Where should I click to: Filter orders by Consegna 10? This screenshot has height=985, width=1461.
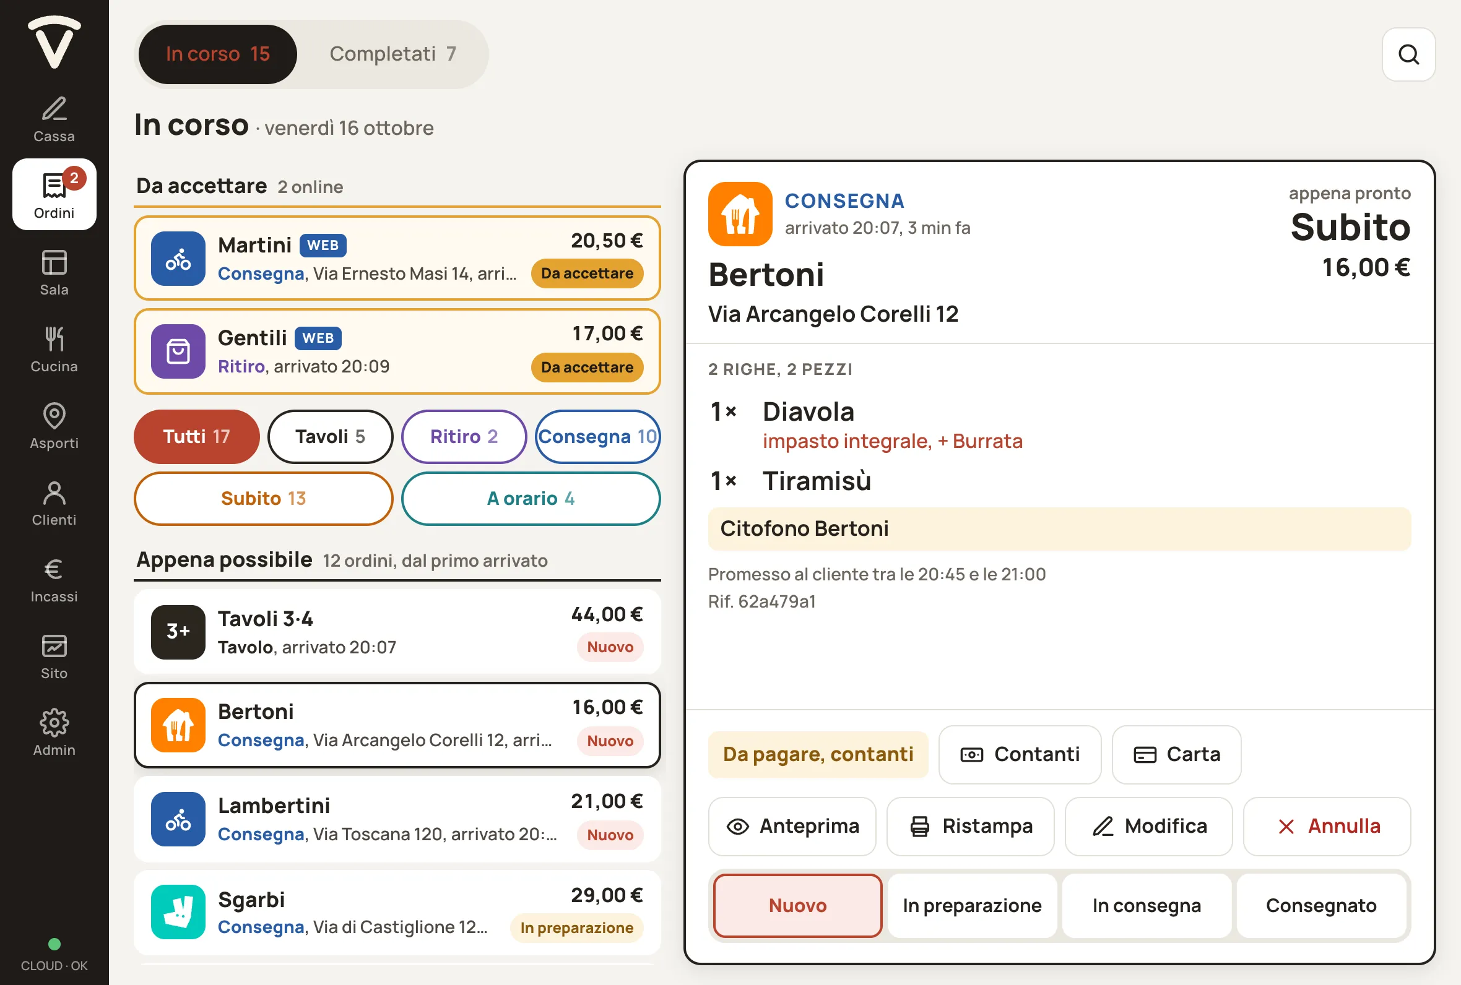pyautogui.click(x=597, y=437)
